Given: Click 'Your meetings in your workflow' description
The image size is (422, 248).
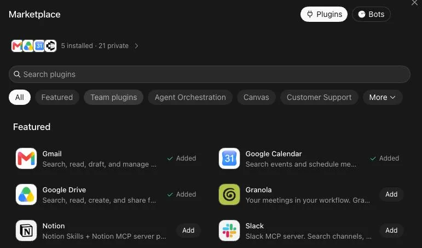Looking at the screenshot, I should (x=308, y=200).
